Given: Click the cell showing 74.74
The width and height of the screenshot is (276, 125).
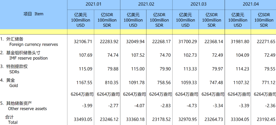Looking at the screenshot, I should click(113, 55).
